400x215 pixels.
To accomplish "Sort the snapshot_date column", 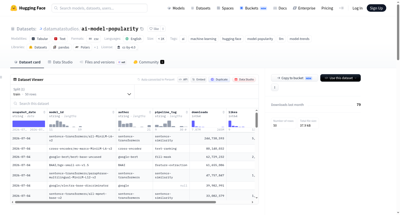I will [44, 112].
